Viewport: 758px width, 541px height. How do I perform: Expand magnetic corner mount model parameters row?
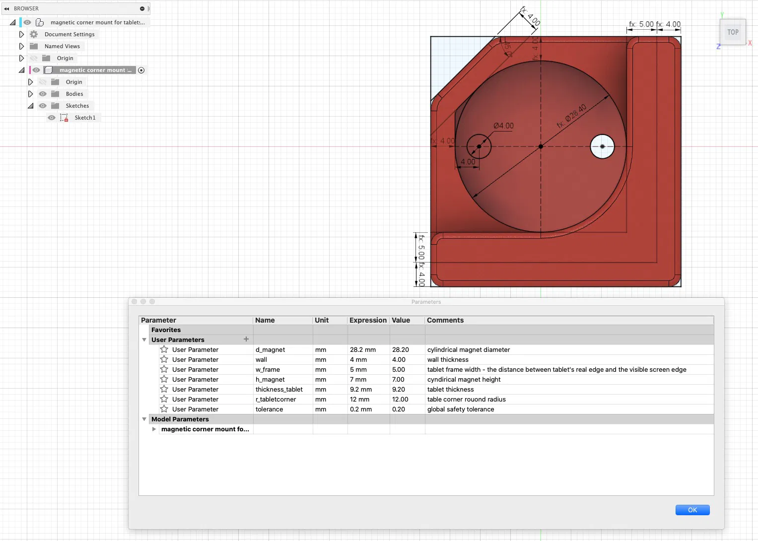154,429
